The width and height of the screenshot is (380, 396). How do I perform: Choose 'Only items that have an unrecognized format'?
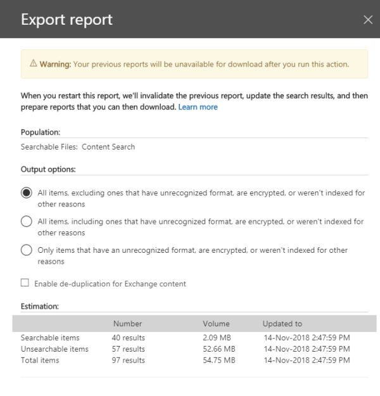[x=27, y=250]
